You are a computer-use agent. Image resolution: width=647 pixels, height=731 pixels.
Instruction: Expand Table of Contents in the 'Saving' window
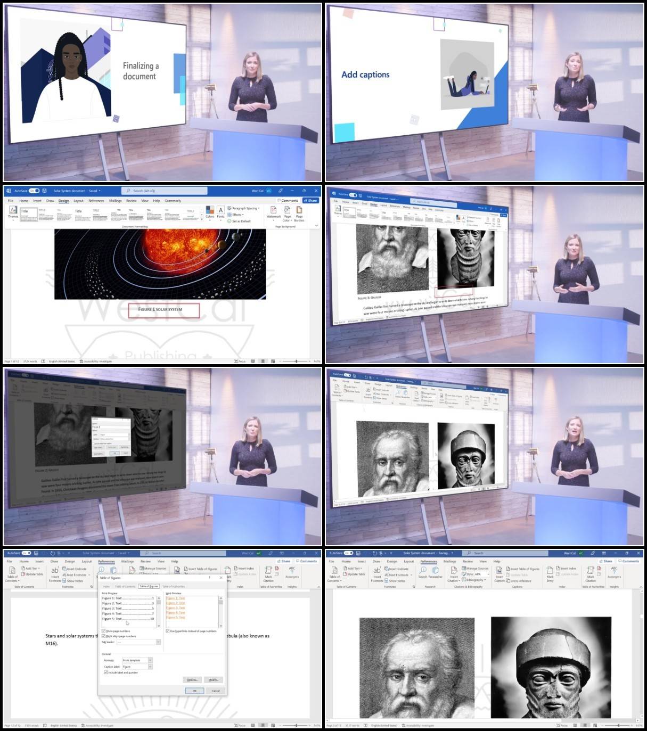pyautogui.click(x=334, y=574)
